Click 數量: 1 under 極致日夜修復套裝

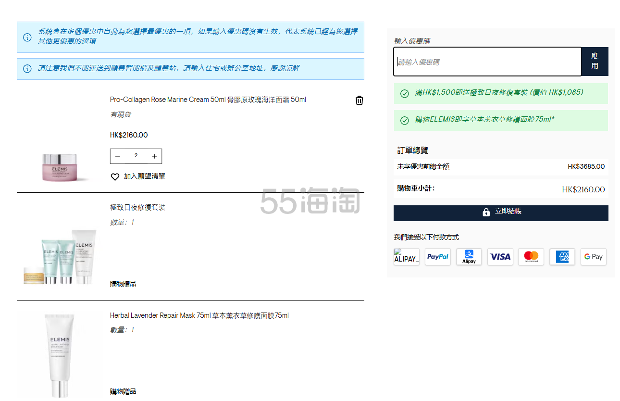122,222
